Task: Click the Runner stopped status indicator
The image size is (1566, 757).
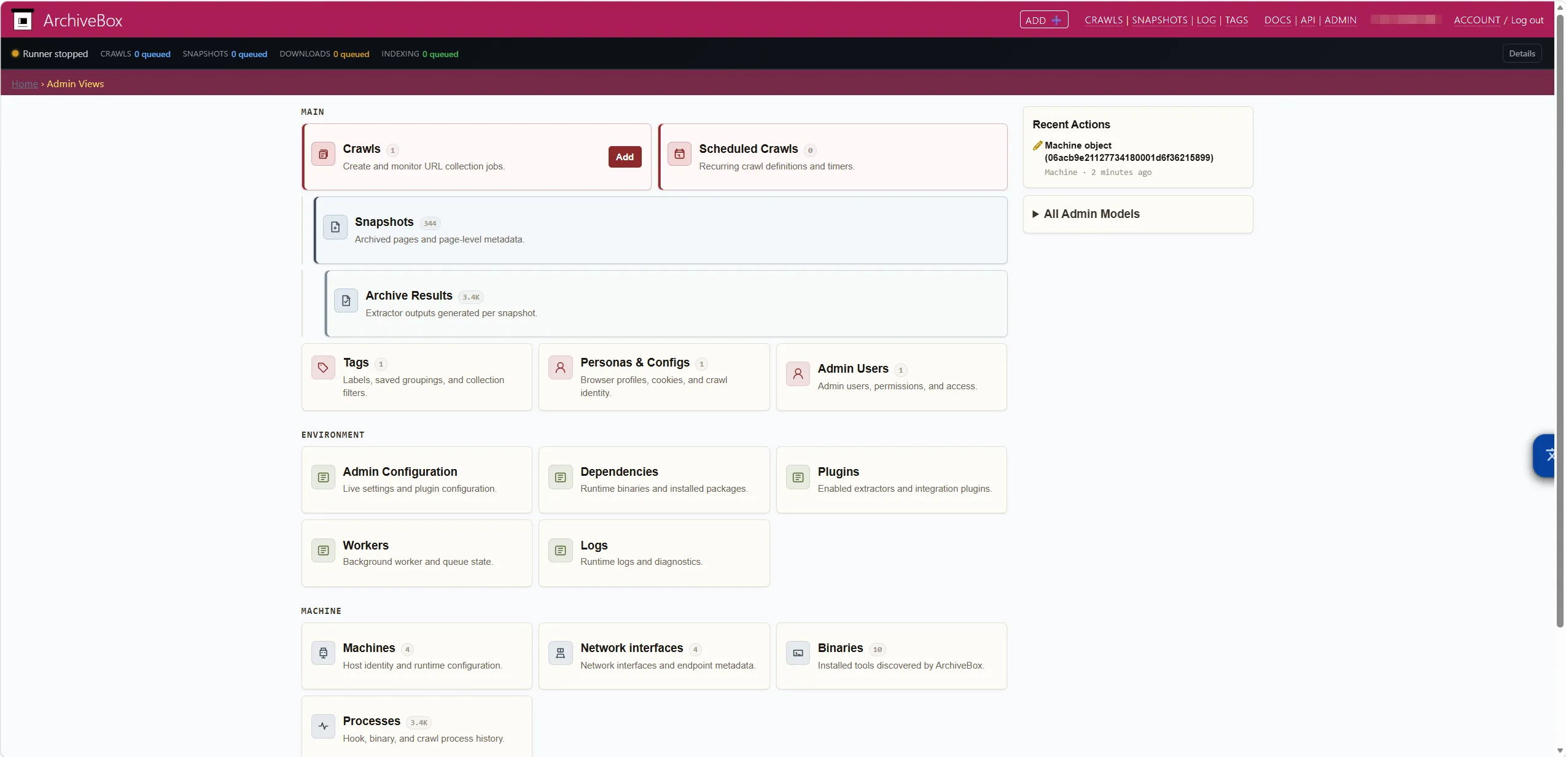Action: pos(50,53)
